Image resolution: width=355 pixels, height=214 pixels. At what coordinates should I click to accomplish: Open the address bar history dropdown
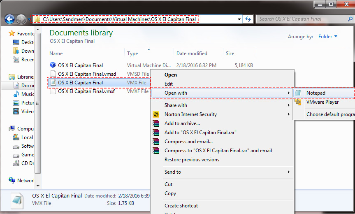point(239,19)
